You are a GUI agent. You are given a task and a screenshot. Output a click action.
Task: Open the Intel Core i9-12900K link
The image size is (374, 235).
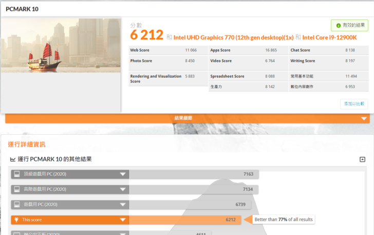(329, 38)
